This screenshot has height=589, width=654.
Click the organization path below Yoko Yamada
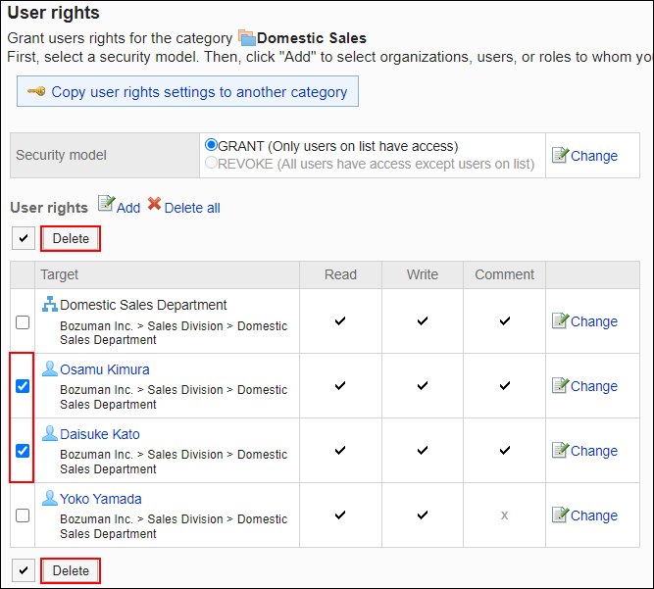[174, 526]
